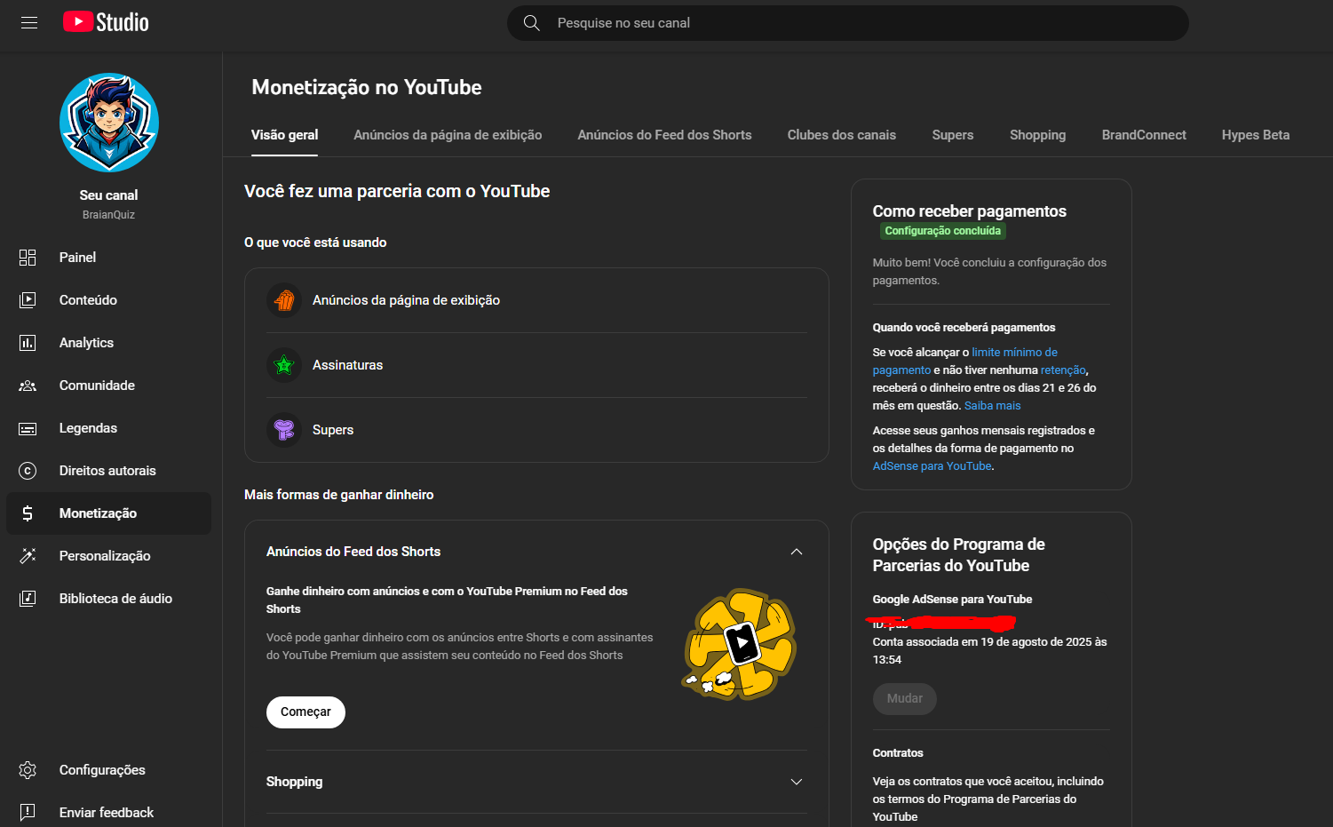
Task: Open the Shopping tab
Action: [x=1037, y=135]
